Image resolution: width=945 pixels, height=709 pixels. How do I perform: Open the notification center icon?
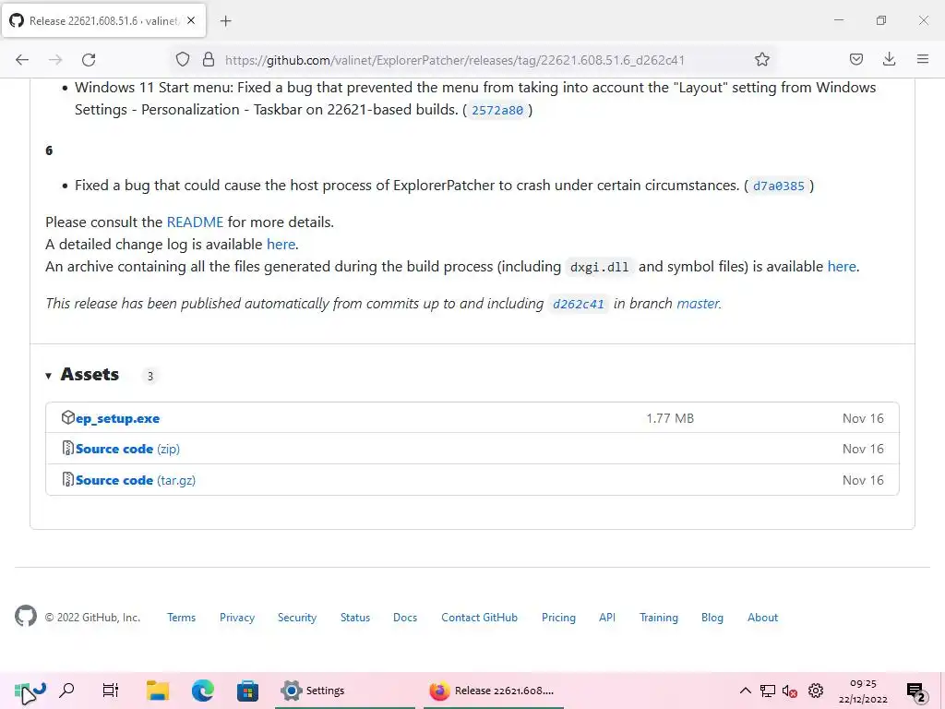pos(916,691)
